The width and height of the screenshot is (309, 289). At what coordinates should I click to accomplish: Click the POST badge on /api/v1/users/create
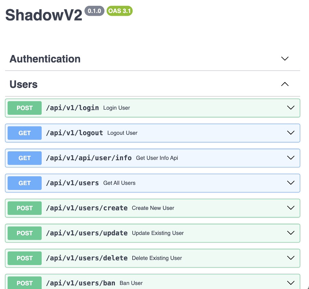24,208
